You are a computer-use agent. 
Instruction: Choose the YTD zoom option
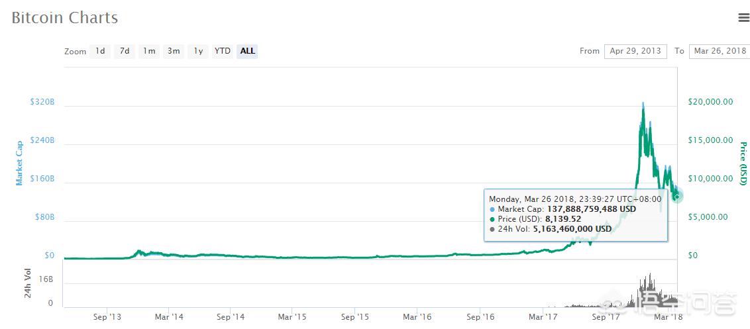[x=223, y=51]
